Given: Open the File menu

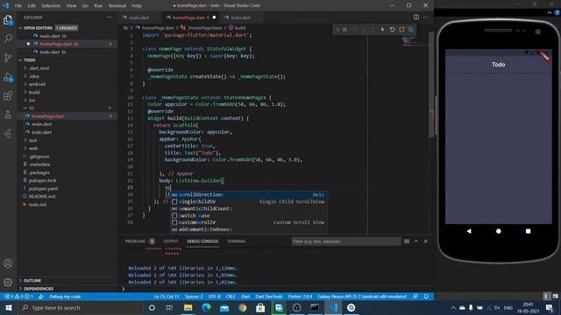Looking at the screenshot, I should 18,6.
